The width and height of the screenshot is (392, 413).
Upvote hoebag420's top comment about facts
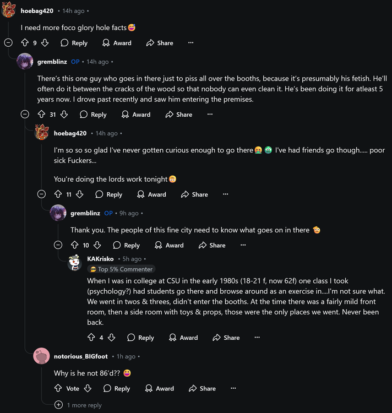coord(24,43)
